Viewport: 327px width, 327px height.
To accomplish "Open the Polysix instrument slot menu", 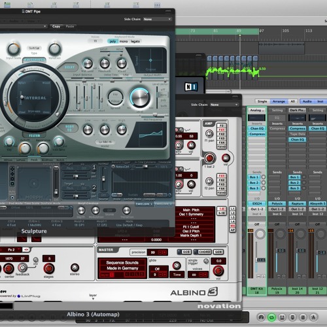I will [x=277, y=203].
